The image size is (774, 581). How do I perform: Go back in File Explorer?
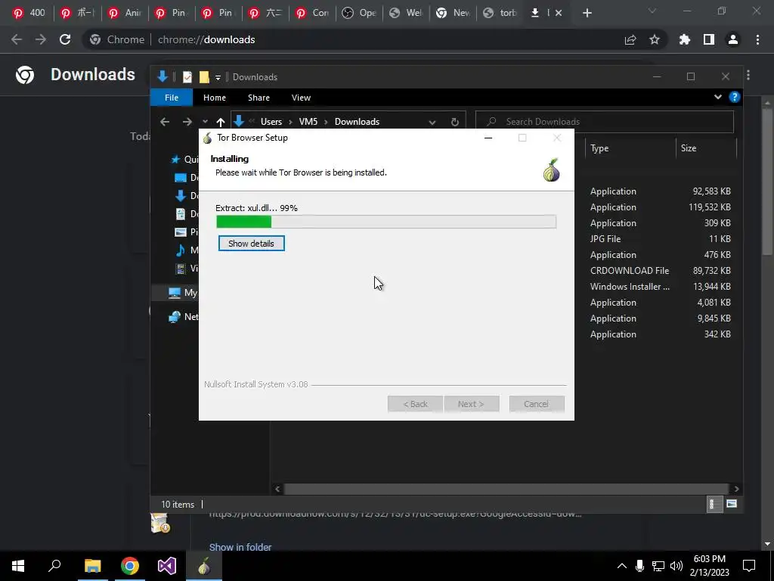[165, 122]
